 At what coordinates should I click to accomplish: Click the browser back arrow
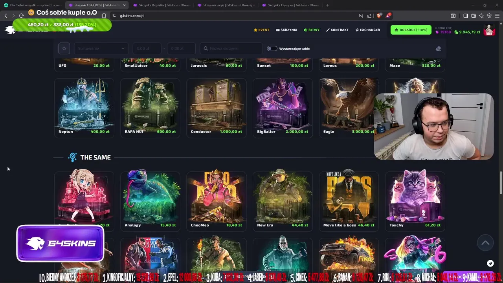point(6,16)
